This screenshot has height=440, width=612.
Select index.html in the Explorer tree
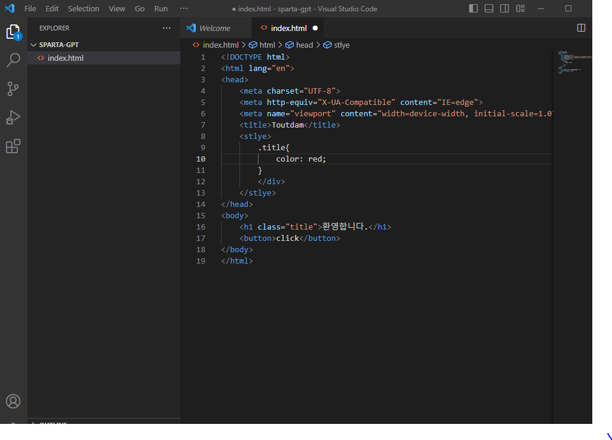[103, 58]
